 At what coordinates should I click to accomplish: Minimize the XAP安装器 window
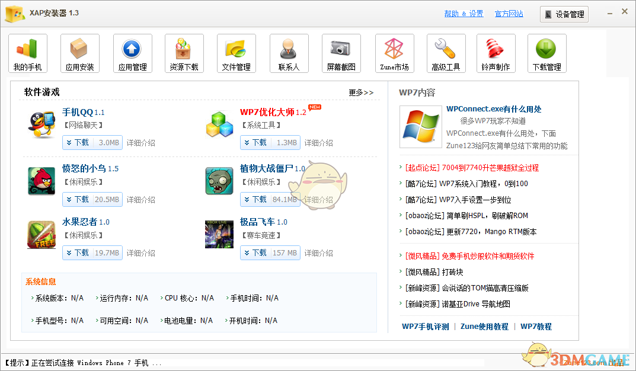point(610,13)
